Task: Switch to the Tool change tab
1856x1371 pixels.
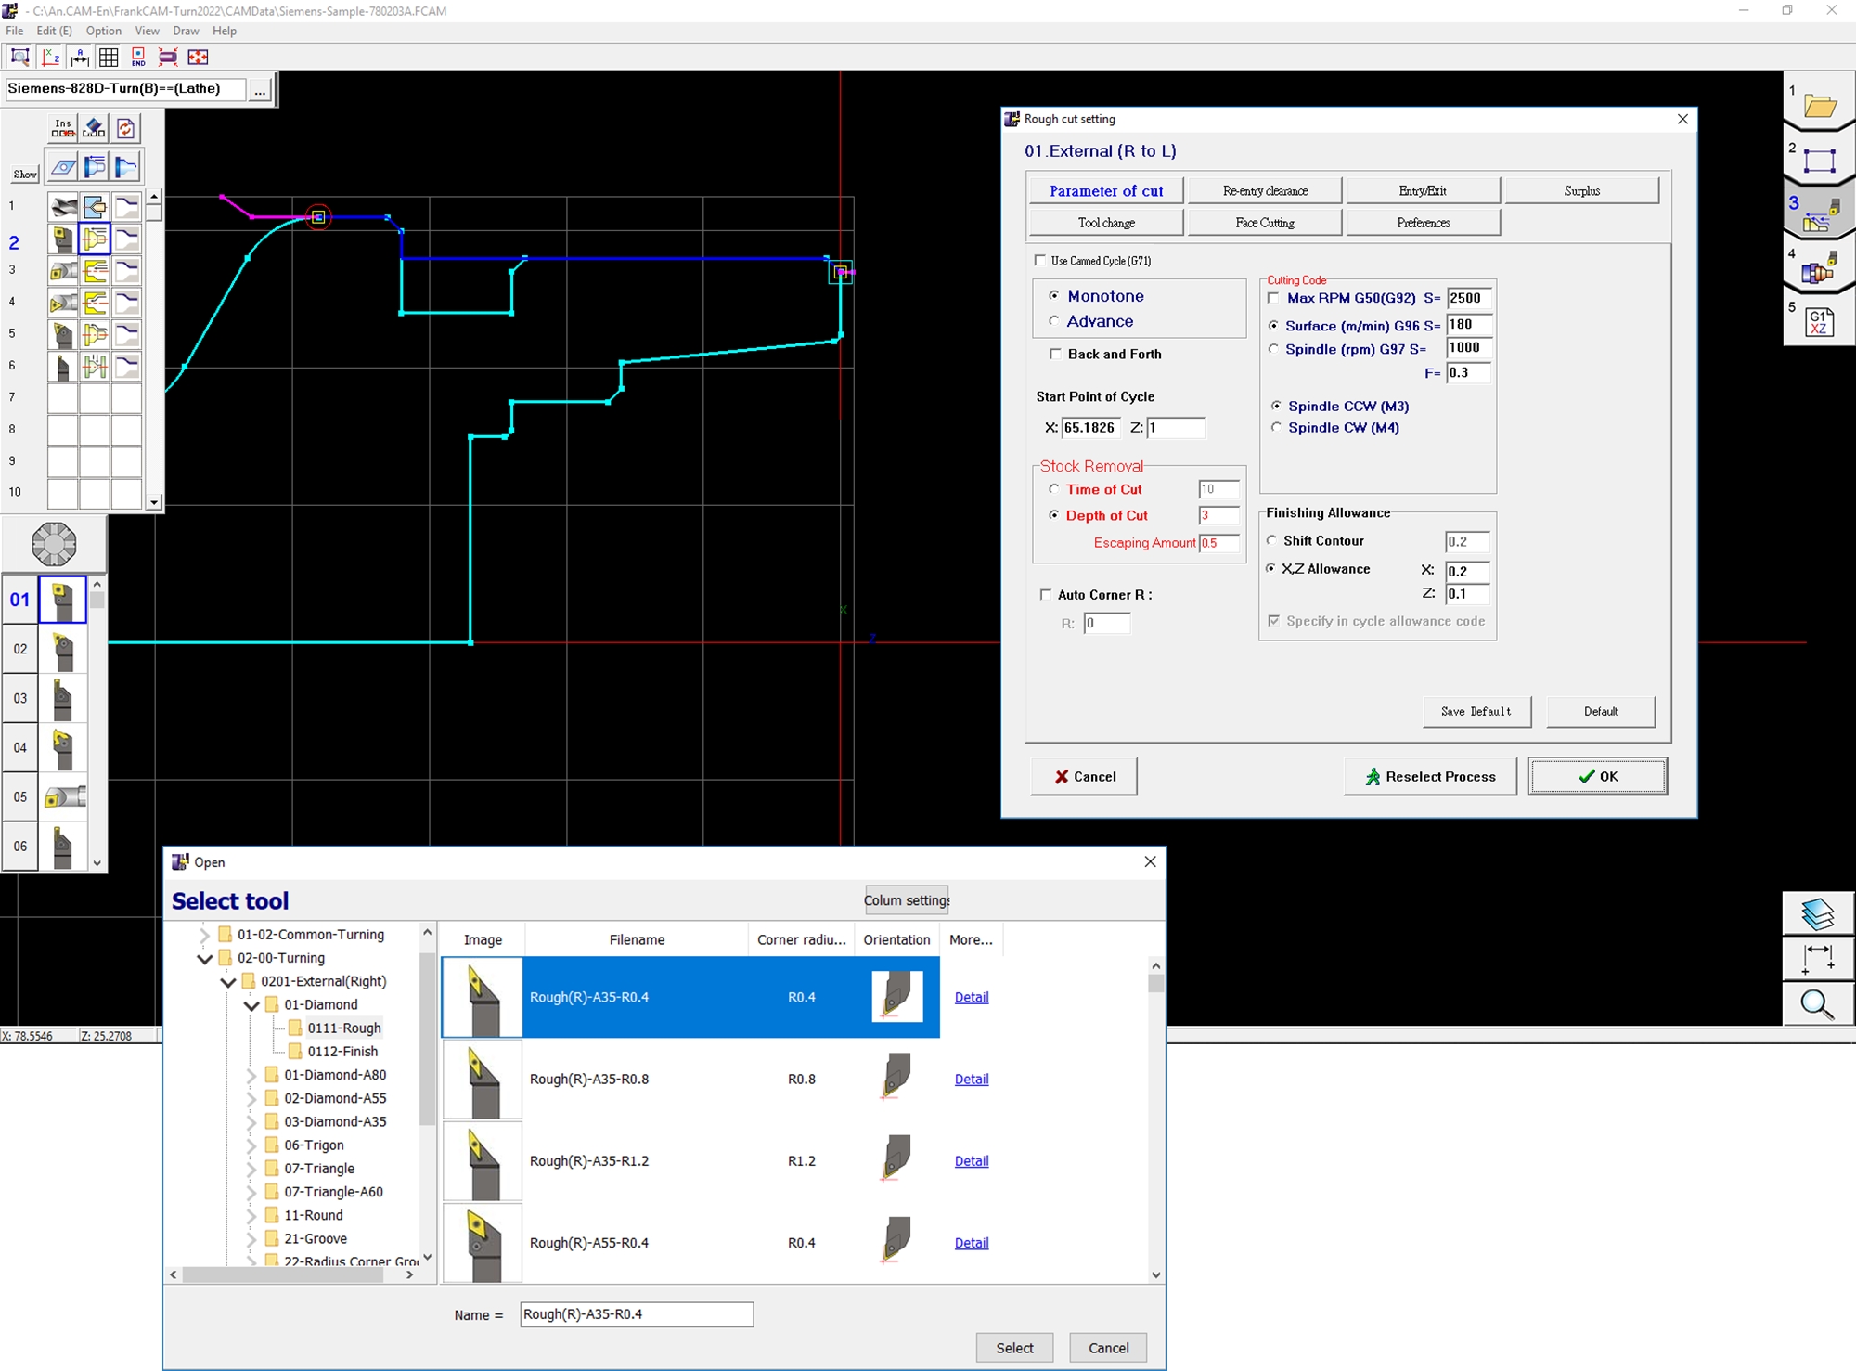Action: [x=1106, y=223]
